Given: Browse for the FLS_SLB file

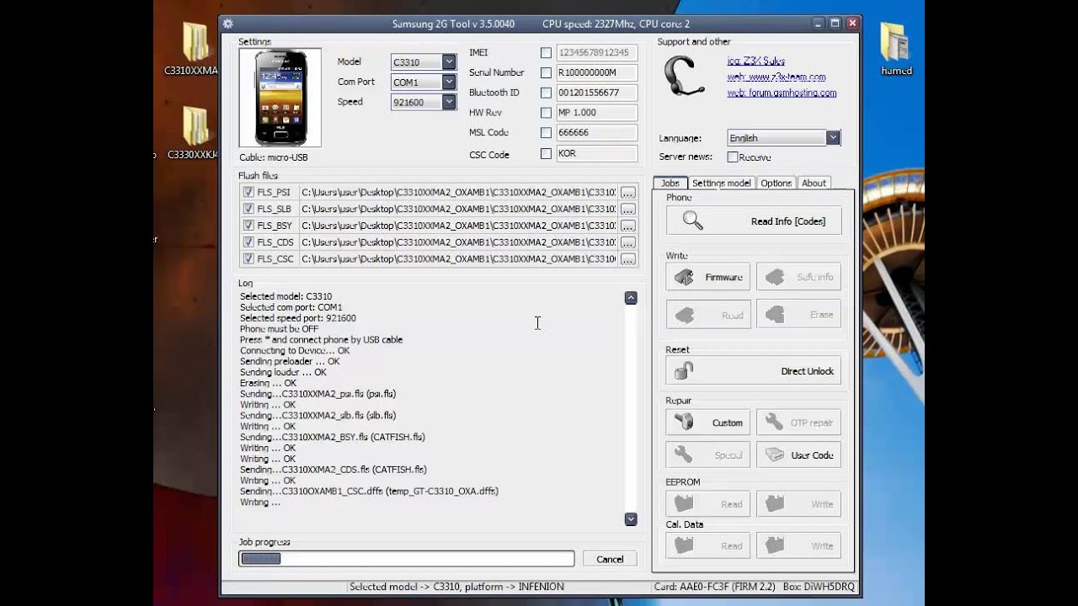Looking at the screenshot, I should pos(627,209).
